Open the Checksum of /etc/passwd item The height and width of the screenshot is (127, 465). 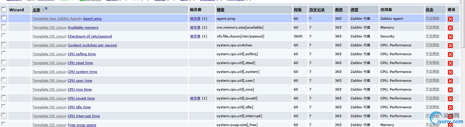(90, 36)
